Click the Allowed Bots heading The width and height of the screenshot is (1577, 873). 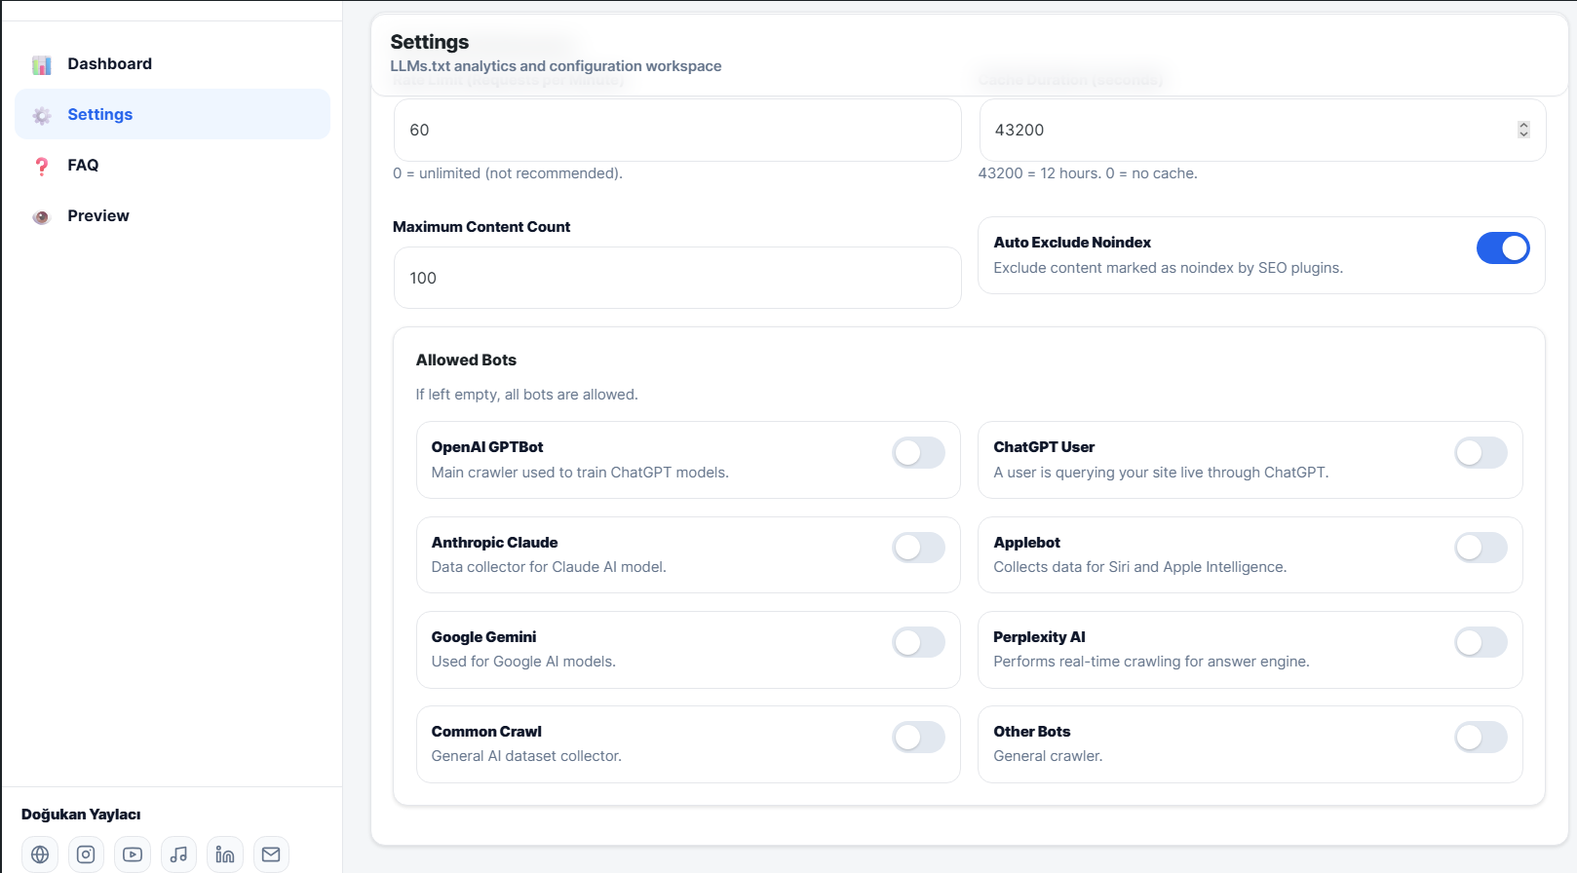(x=466, y=361)
